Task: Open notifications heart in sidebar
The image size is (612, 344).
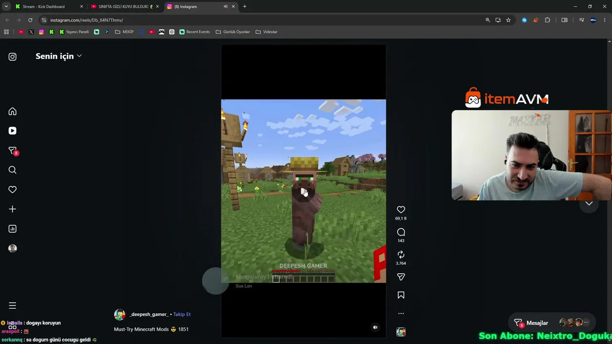Action: (12, 190)
